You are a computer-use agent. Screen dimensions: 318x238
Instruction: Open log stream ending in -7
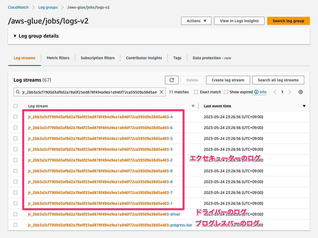100,193
